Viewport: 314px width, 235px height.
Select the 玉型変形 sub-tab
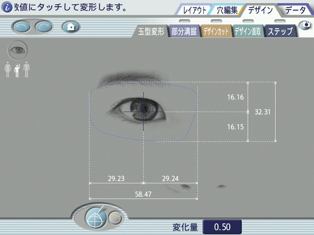pos(151,31)
